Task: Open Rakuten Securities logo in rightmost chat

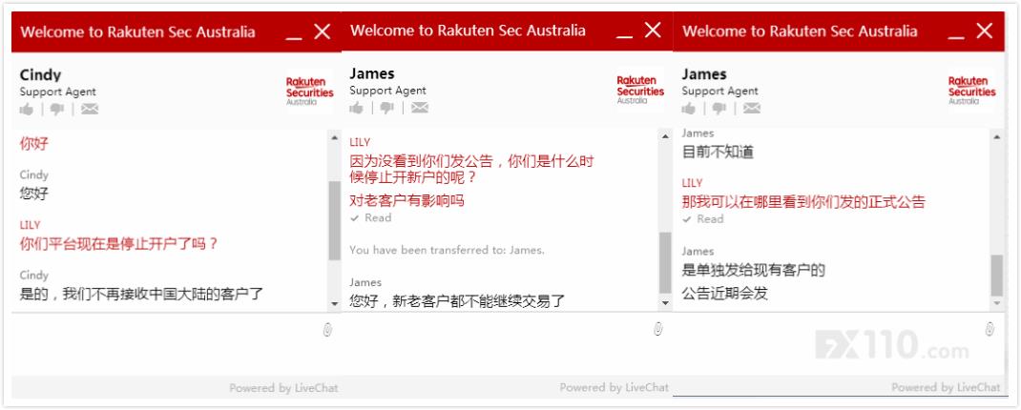Action: [972, 91]
